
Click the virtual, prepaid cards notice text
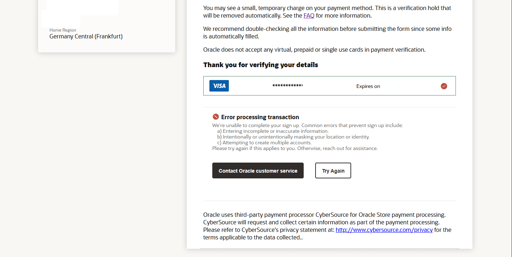click(x=314, y=50)
